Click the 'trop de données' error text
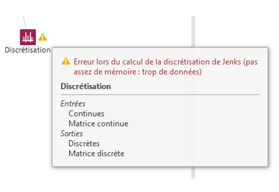This screenshot has height=192, width=279. click(172, 72)
